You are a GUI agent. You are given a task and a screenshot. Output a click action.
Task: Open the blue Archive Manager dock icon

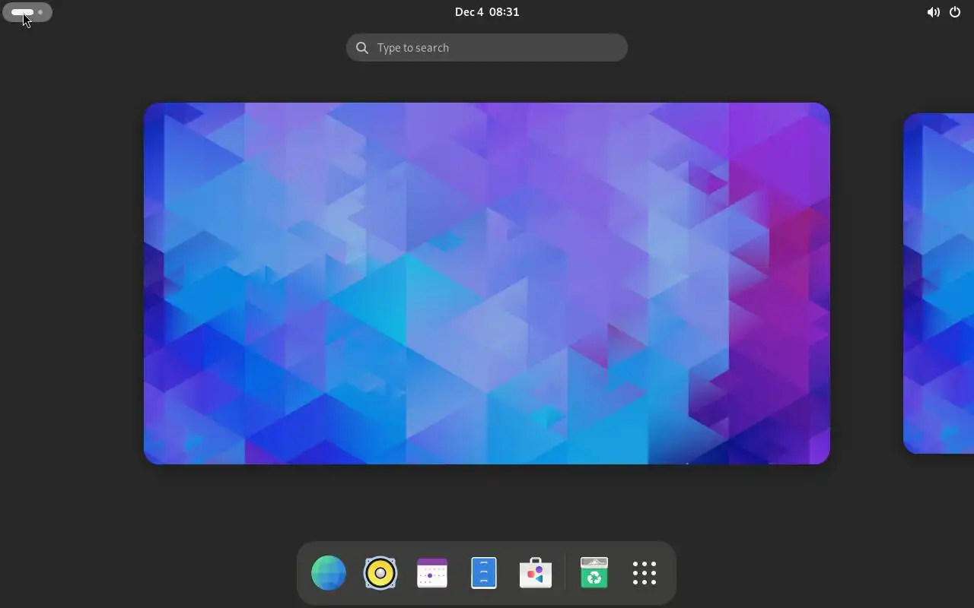pos(484,573)
